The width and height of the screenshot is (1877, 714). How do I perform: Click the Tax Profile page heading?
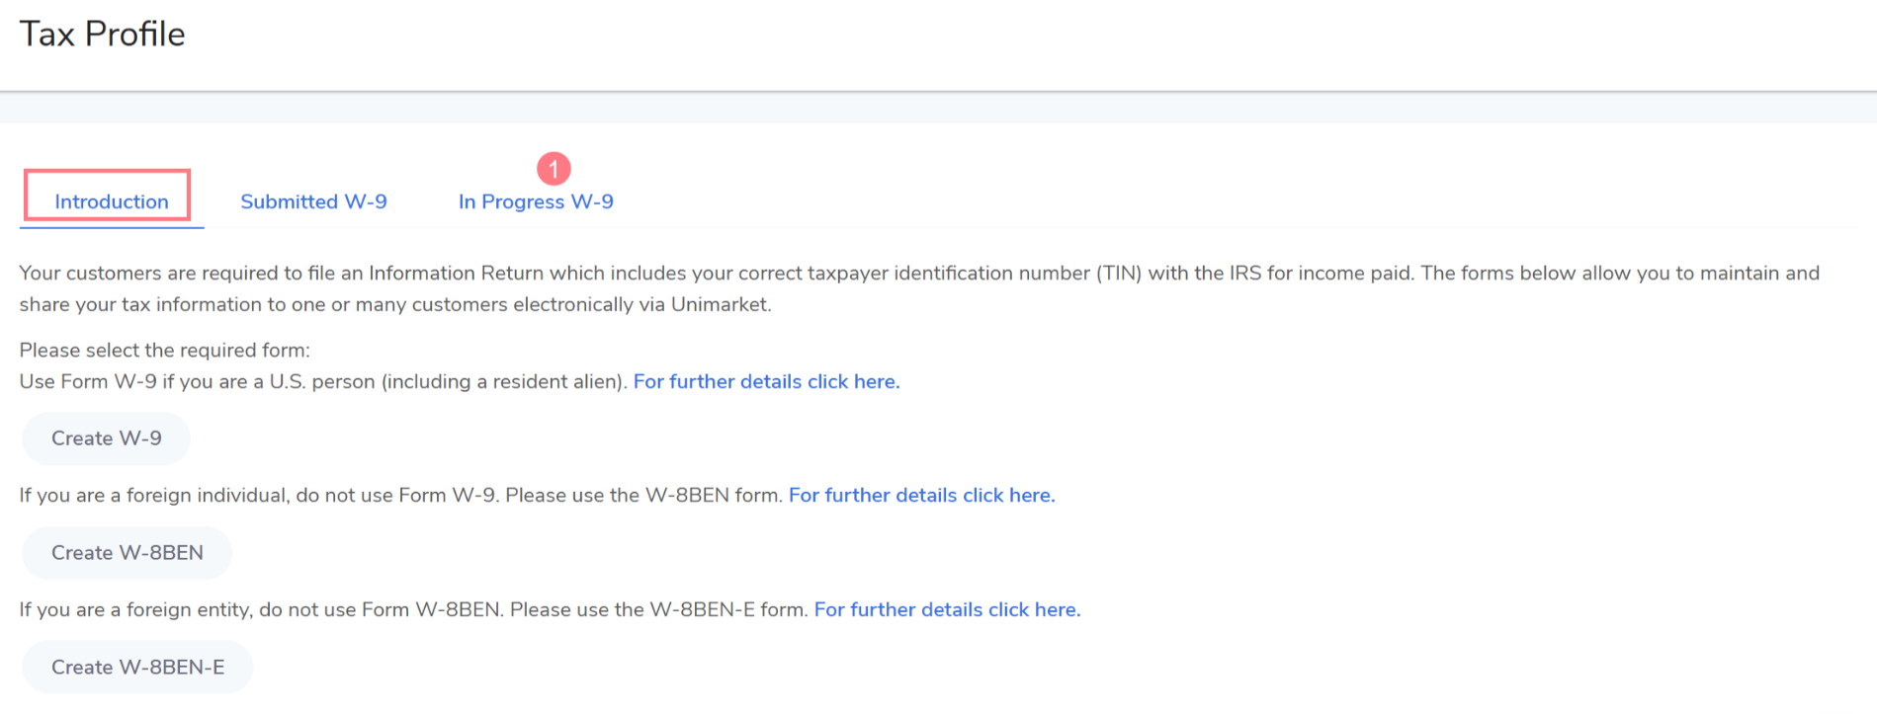103,35
